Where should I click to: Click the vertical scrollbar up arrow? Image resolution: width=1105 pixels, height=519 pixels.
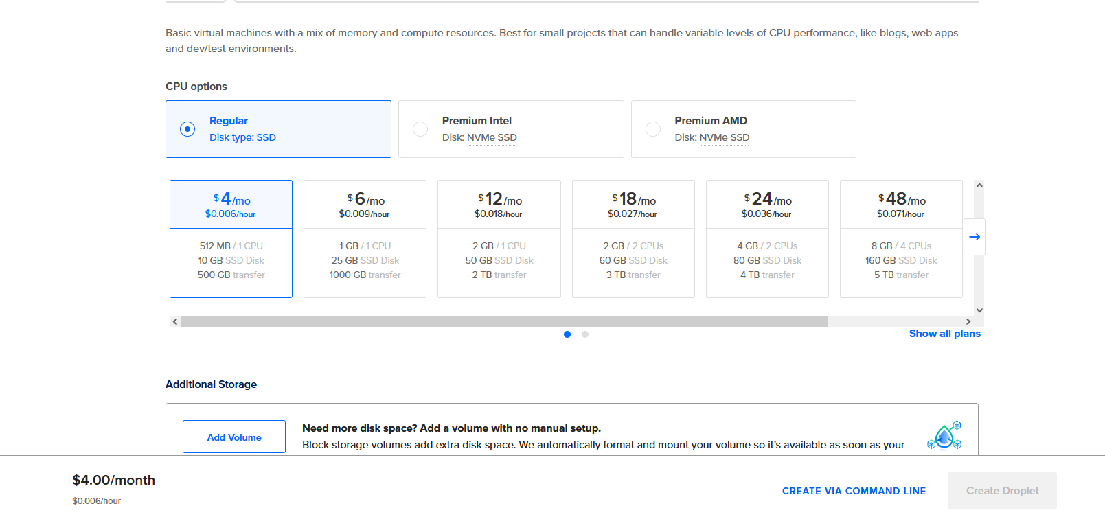coord(979,185)
